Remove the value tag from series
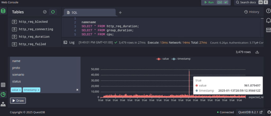 click(x=20, y=90)
